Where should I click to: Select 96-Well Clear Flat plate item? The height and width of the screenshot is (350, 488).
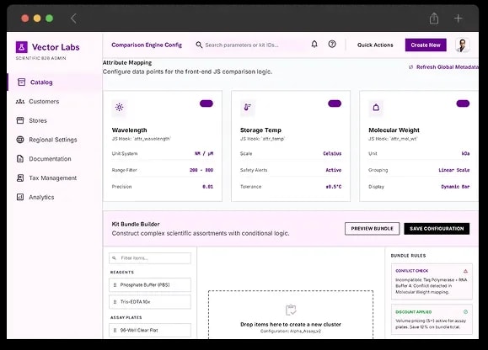click(x=150, y=330)
